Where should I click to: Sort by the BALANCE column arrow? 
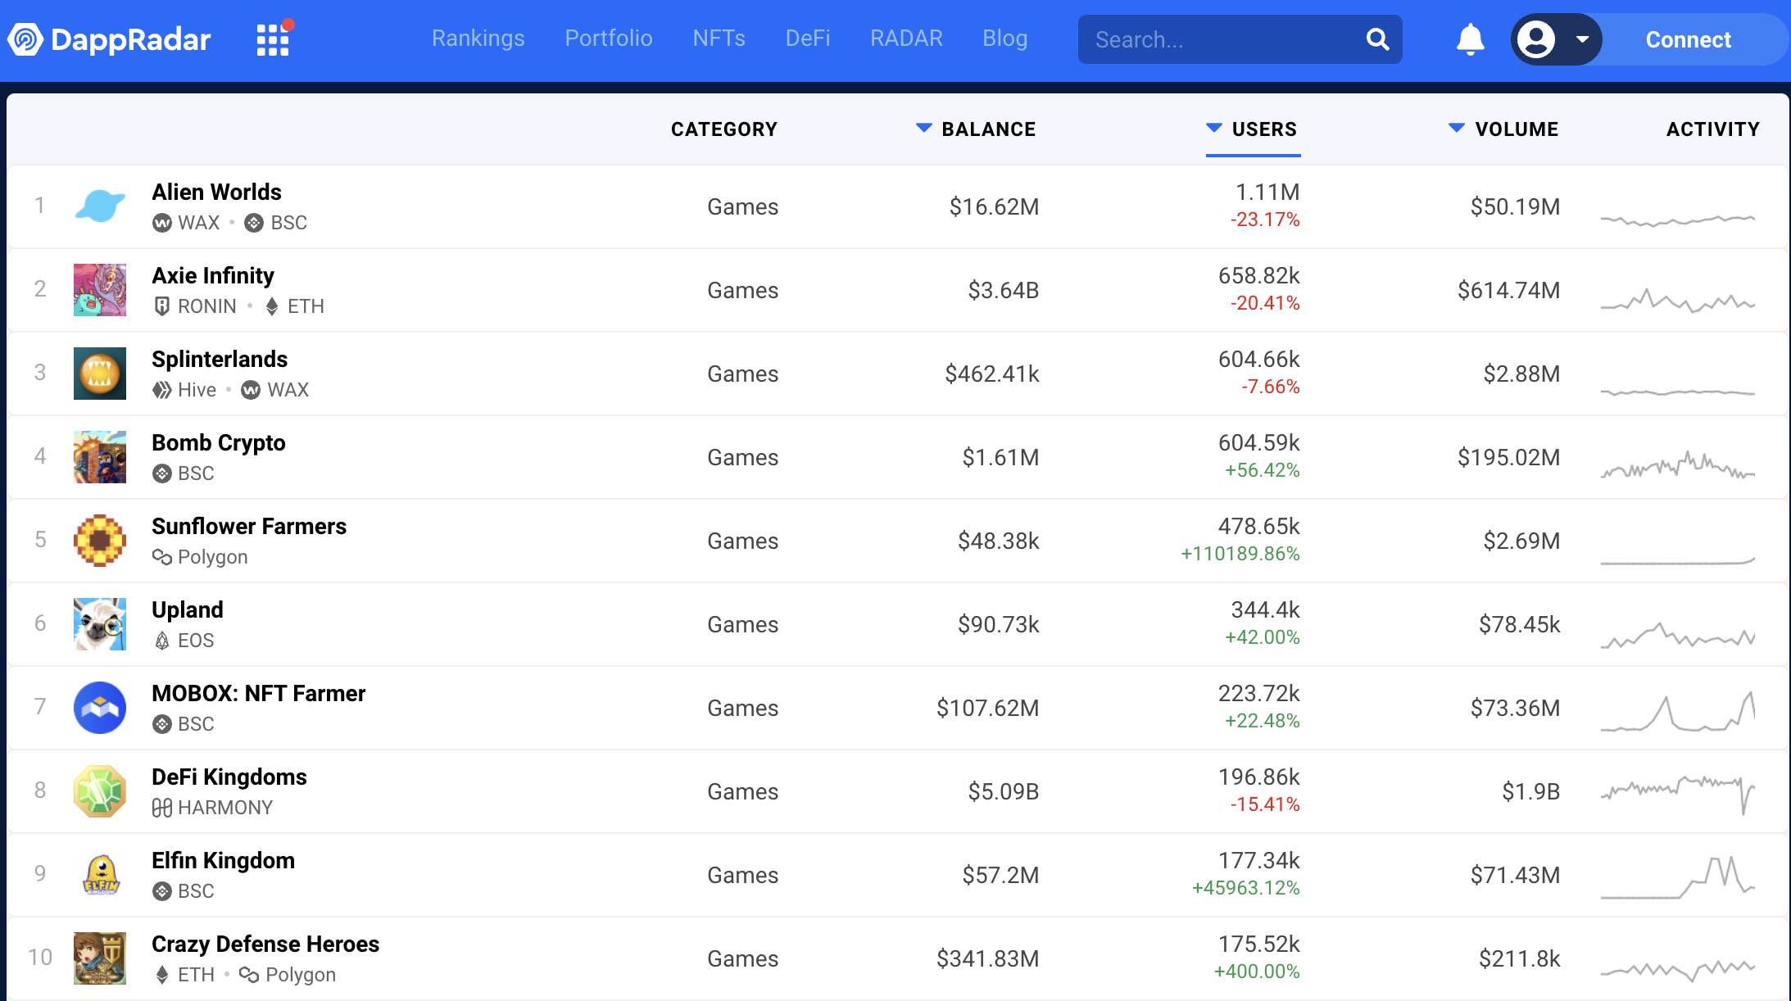coord(923,128)
